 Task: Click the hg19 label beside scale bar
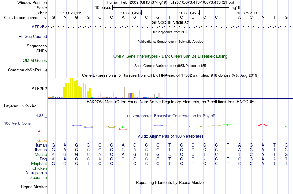[236, 8]
